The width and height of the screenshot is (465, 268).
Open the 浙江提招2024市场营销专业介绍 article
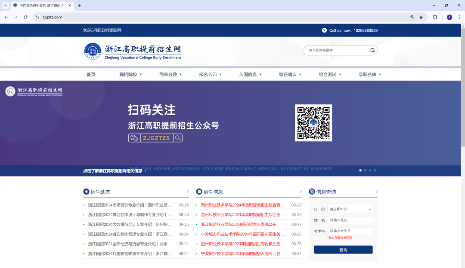click(130, 205)
